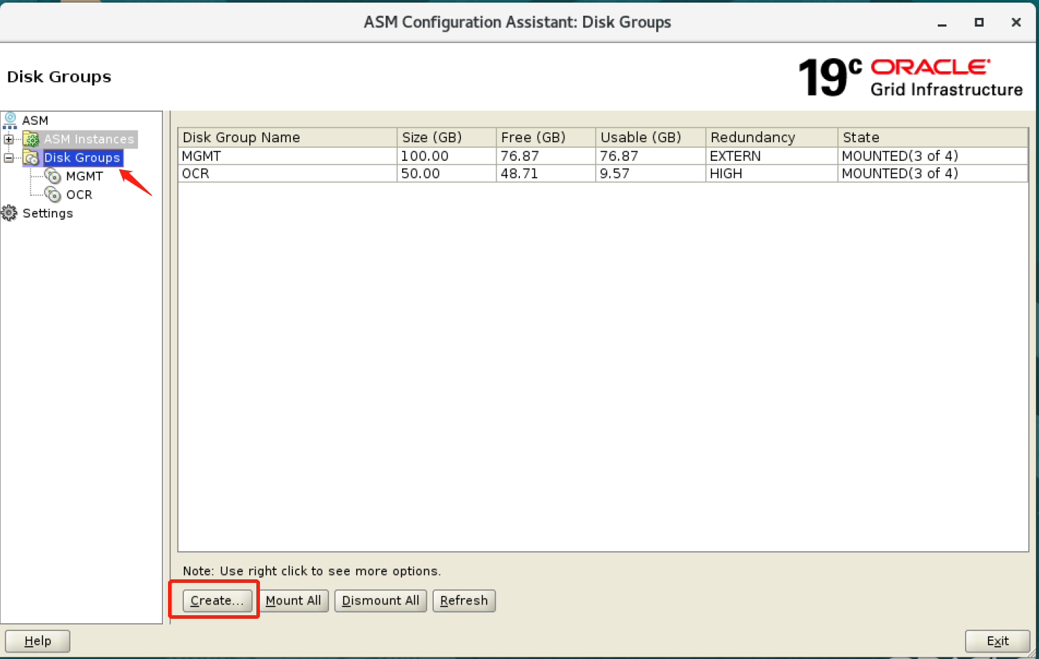Image resolution: width=1039 pixels, height=659 pixels.
Task: Click the MGMT disk group tree icon
Action: point(53,176)
